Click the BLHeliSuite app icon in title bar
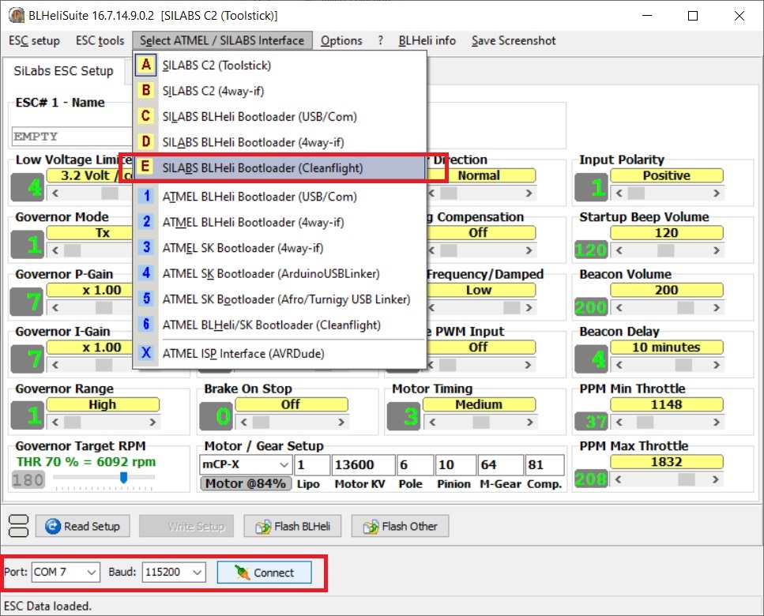The image size is (764, 616). (x=17, y=15)
